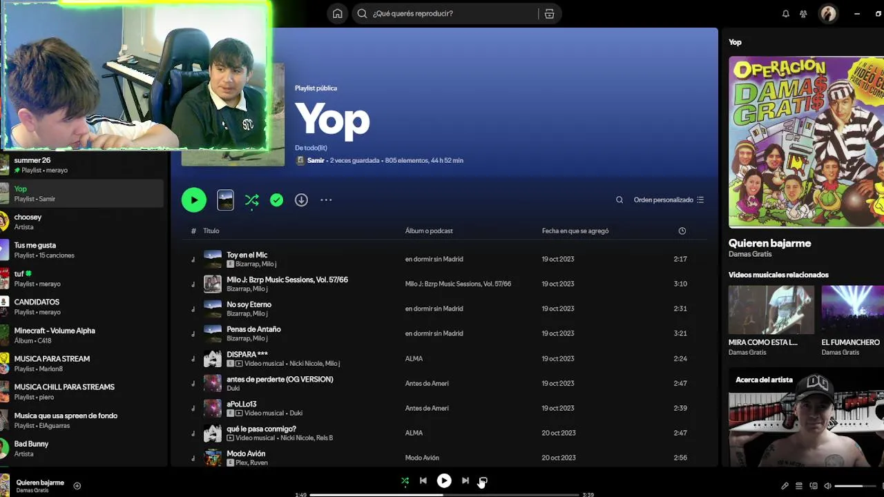This screenshot has height=497, width=884.
Task: Select the track 'Modo Avión'
Action: click(x=246, y=454)
